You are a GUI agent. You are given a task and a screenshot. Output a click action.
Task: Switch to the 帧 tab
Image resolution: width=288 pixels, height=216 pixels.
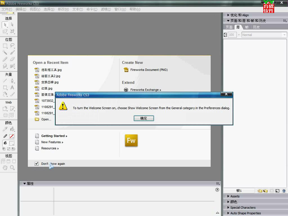tap(247, 27)
